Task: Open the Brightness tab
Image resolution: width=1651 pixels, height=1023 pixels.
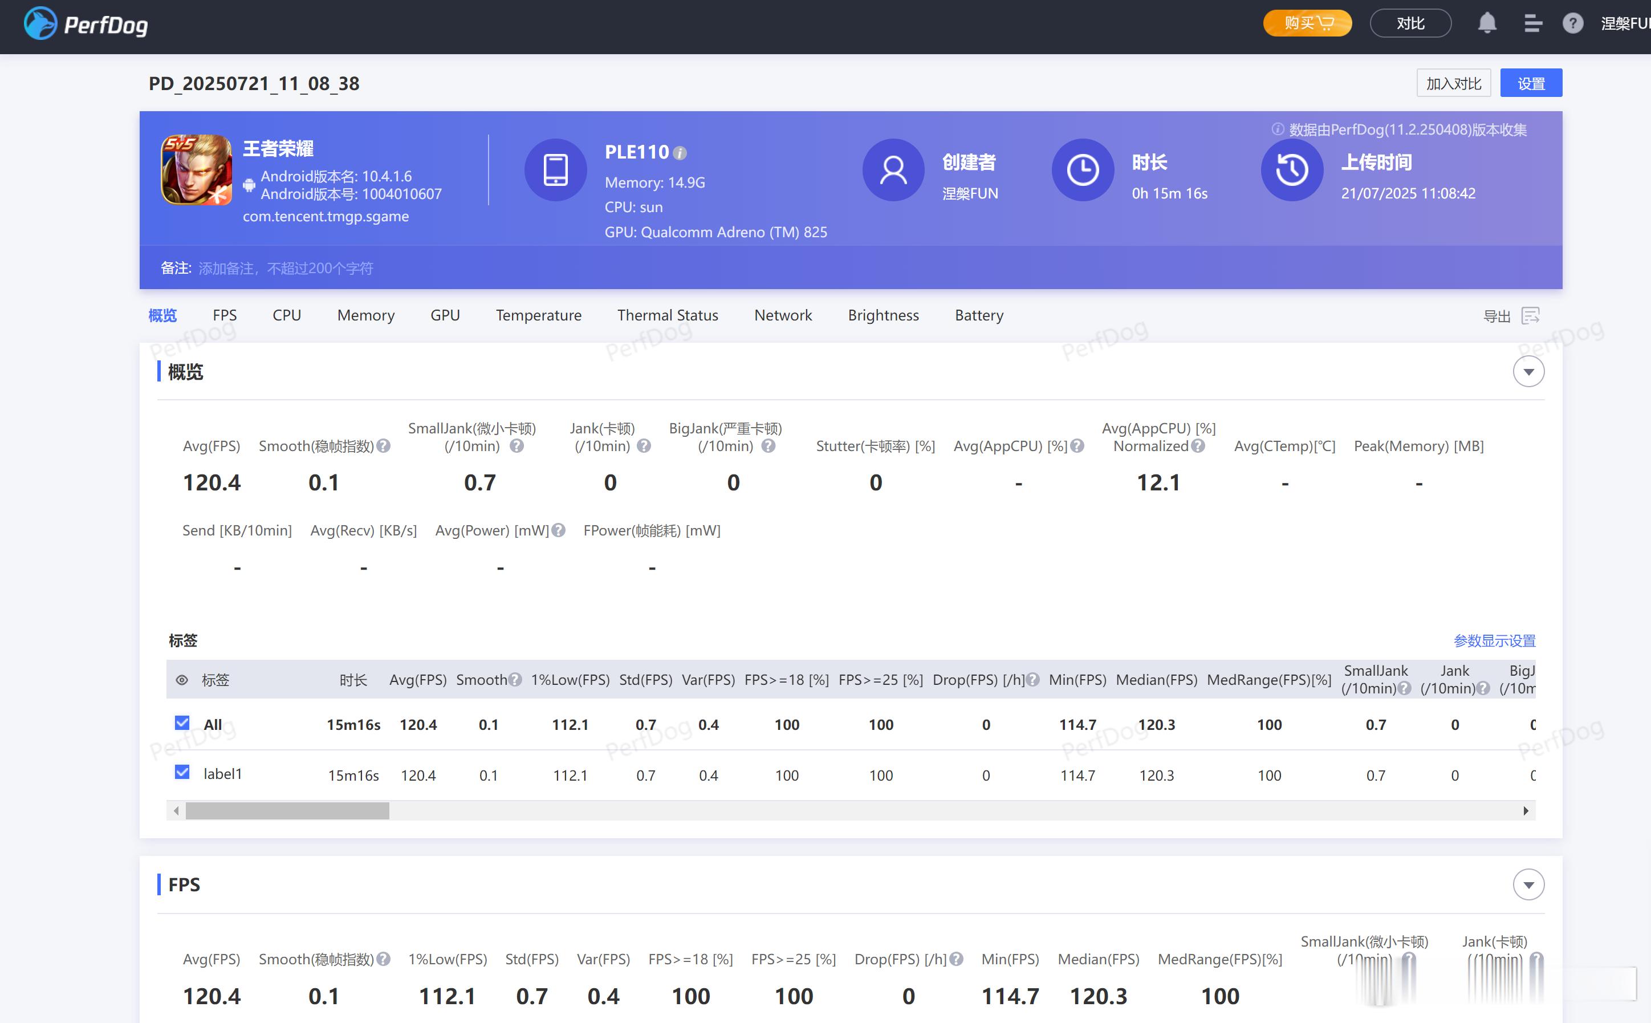Action: [883, 315]
